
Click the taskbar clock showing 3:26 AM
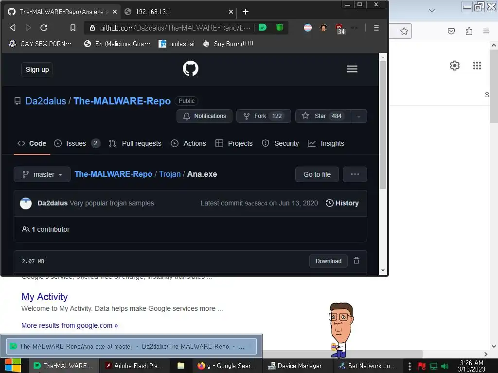pyautogui.click(x=471, y=366)
